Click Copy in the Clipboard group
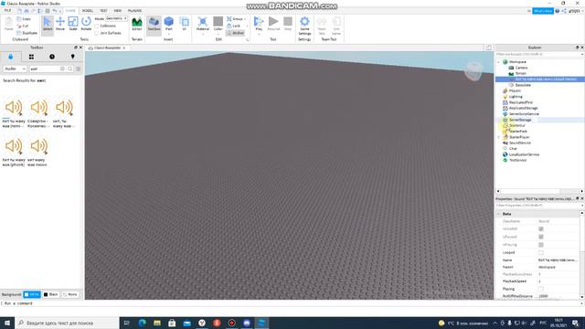 pos(24,18)
